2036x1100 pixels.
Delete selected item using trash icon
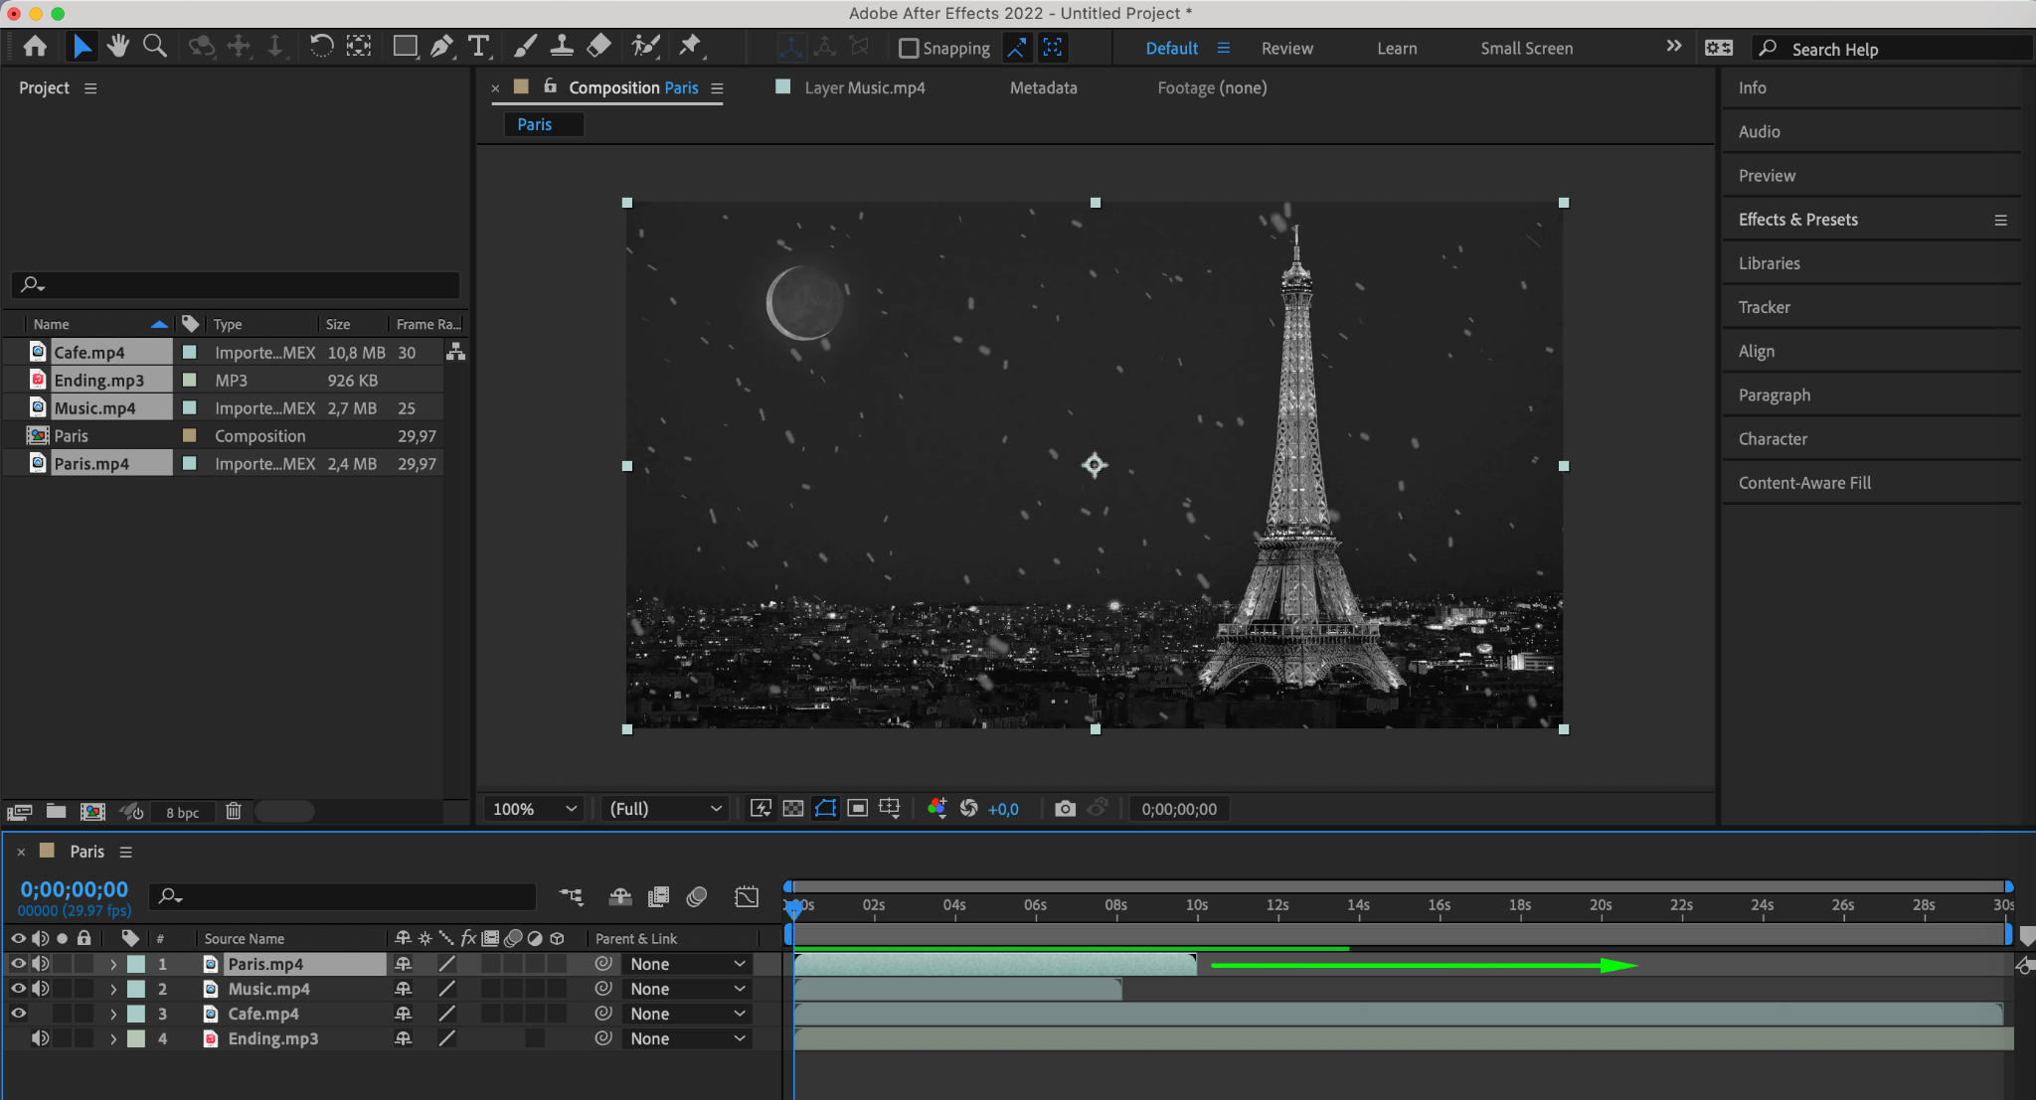pyautogui.click(x=233, y=811)
